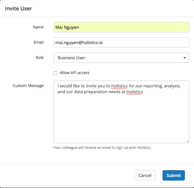The image size is (194, 188).
Task: Click the Role field label
Action: point(40,57)
